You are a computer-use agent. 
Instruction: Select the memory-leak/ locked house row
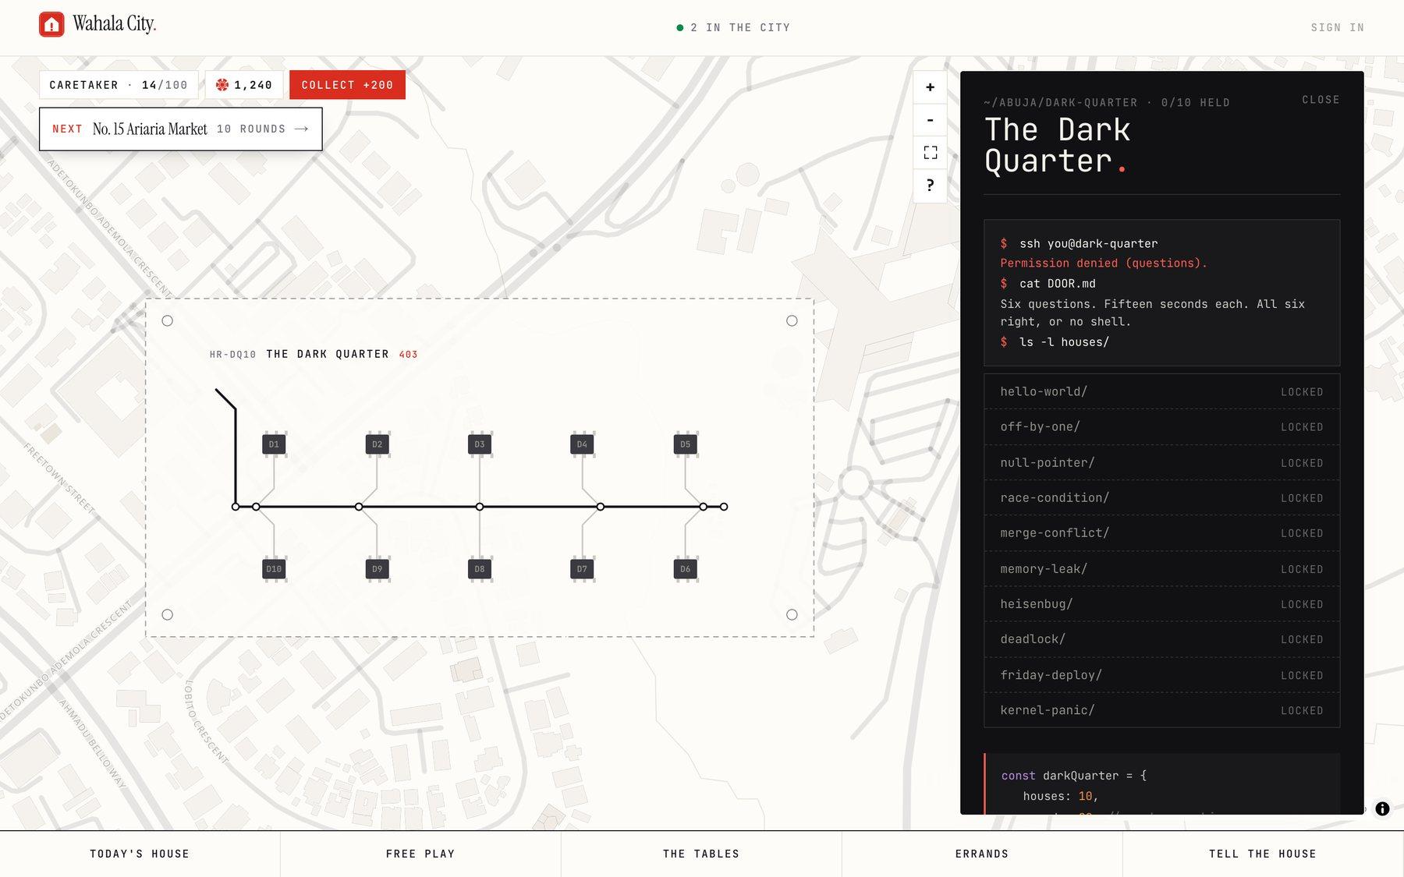coord(1161,569)
